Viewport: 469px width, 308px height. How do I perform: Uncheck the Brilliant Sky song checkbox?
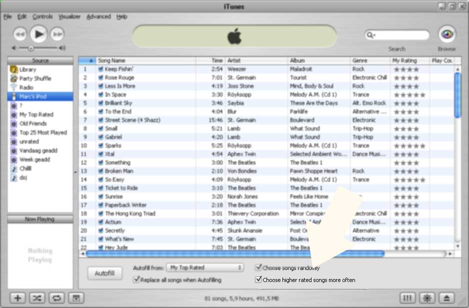coord(101,103)
